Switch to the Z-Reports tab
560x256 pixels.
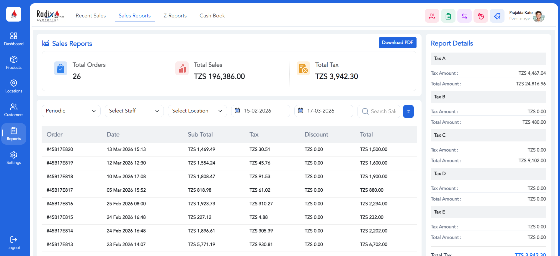(175, 16)
